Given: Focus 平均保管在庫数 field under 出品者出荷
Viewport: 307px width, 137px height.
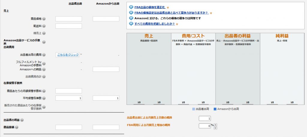Looking at the screenshot, I should [x=69, y=98].
